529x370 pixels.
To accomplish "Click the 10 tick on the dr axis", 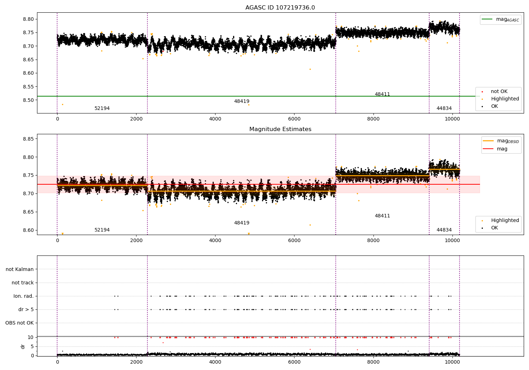I will (x=31, y=338).
